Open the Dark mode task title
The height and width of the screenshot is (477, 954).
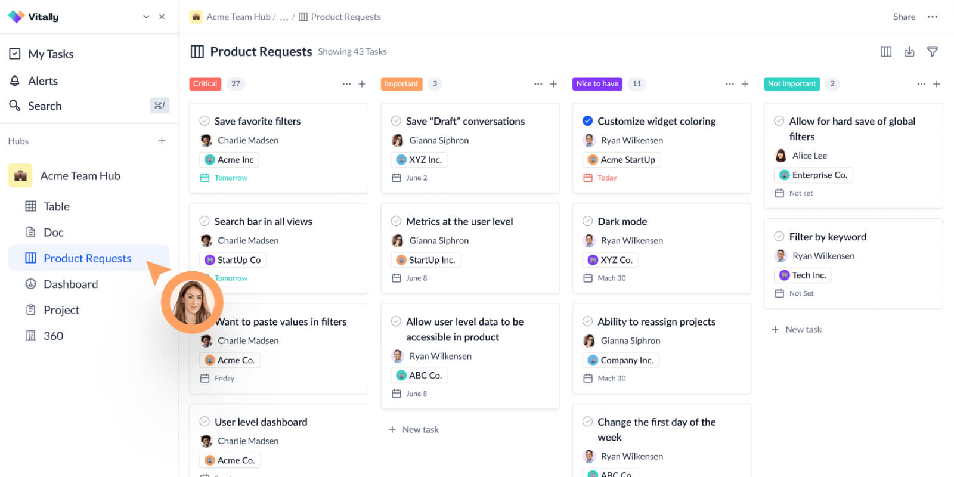[622, 221]
